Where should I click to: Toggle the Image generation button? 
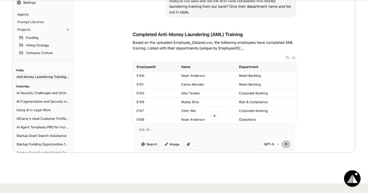click(x=172, y=144)
